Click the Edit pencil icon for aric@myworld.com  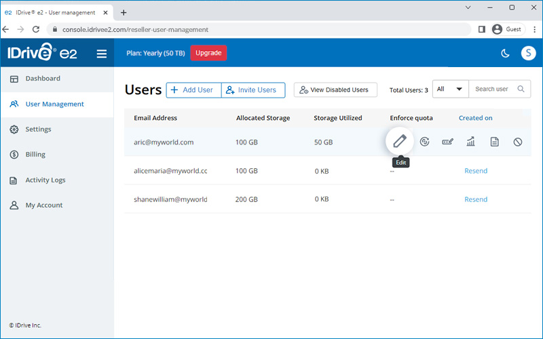pos(399,141)
